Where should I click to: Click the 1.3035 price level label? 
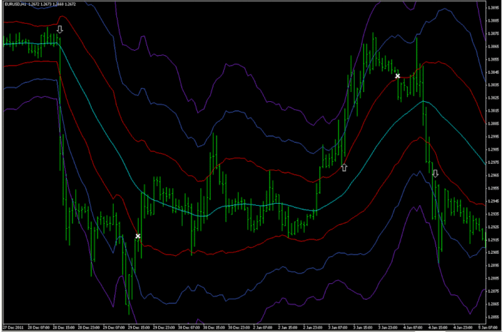click(x=494, y=85)
